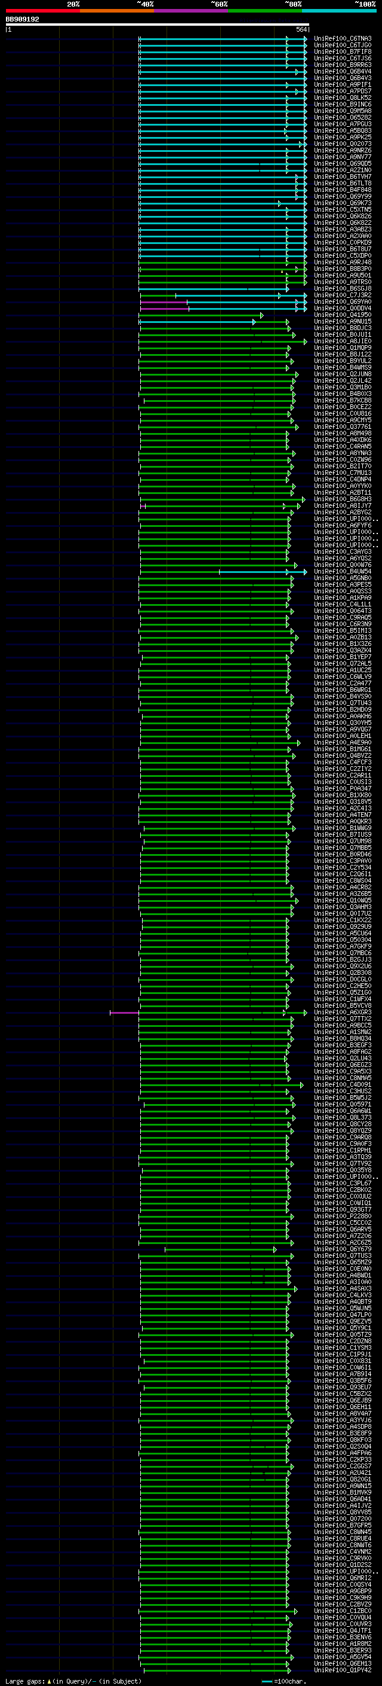Select hit label UniRef100_A9RJ48
The height and width of the screenshot is (1686, 382).
tap(343, 263)
